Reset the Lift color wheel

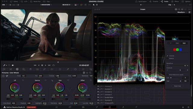(23, 80)
